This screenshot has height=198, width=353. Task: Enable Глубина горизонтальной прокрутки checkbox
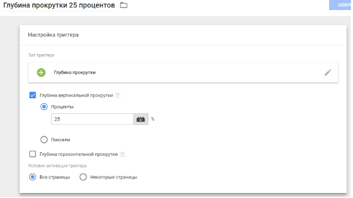(33, 154)
